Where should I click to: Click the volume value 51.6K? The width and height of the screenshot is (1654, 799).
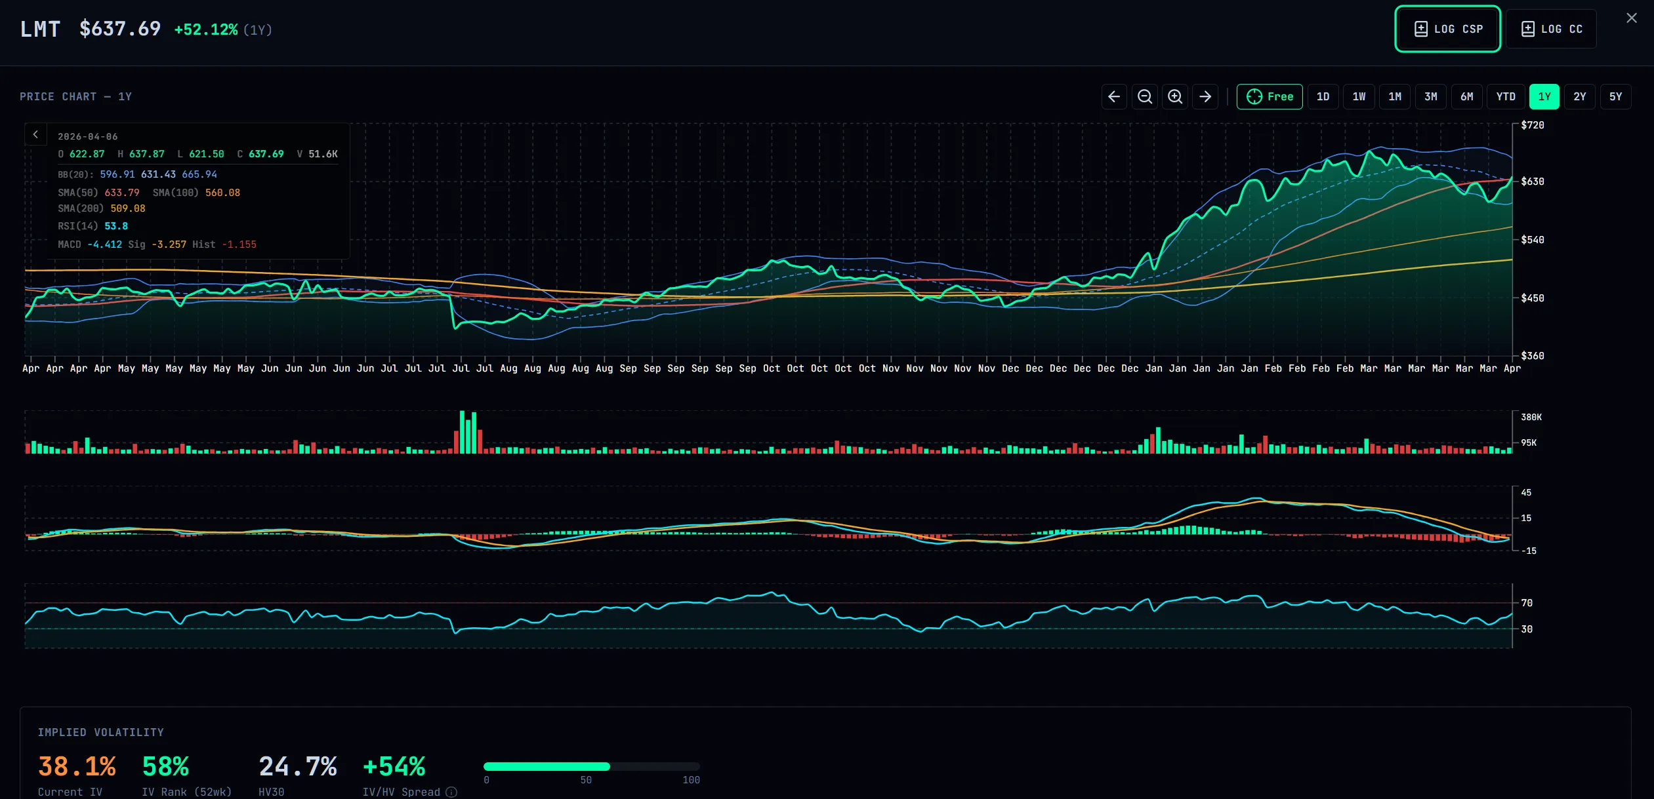(x=323, y=154)
